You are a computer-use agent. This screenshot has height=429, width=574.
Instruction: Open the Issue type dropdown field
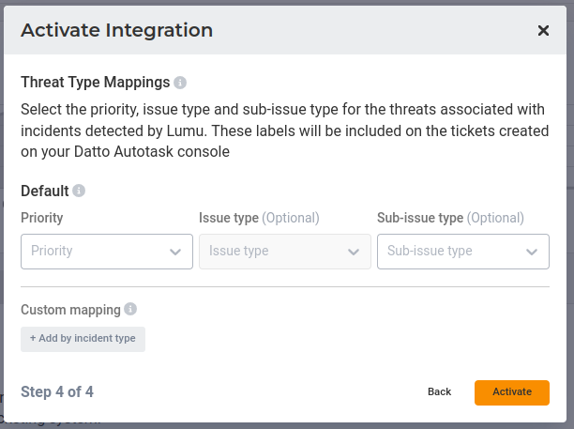click(272, 252)
